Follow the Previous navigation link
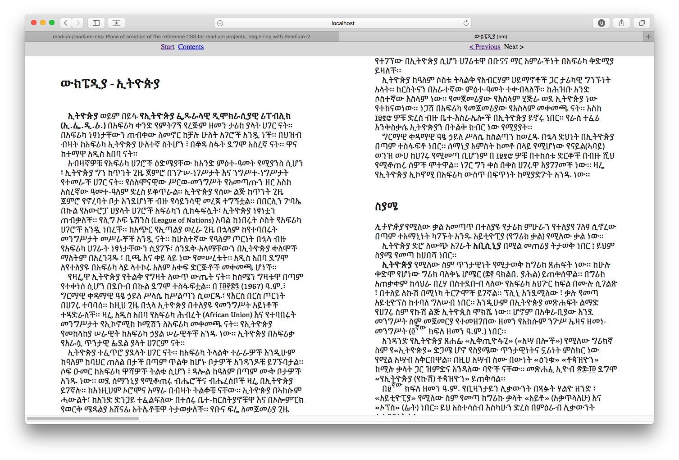 pyautogui.click(x=484, y=47)
